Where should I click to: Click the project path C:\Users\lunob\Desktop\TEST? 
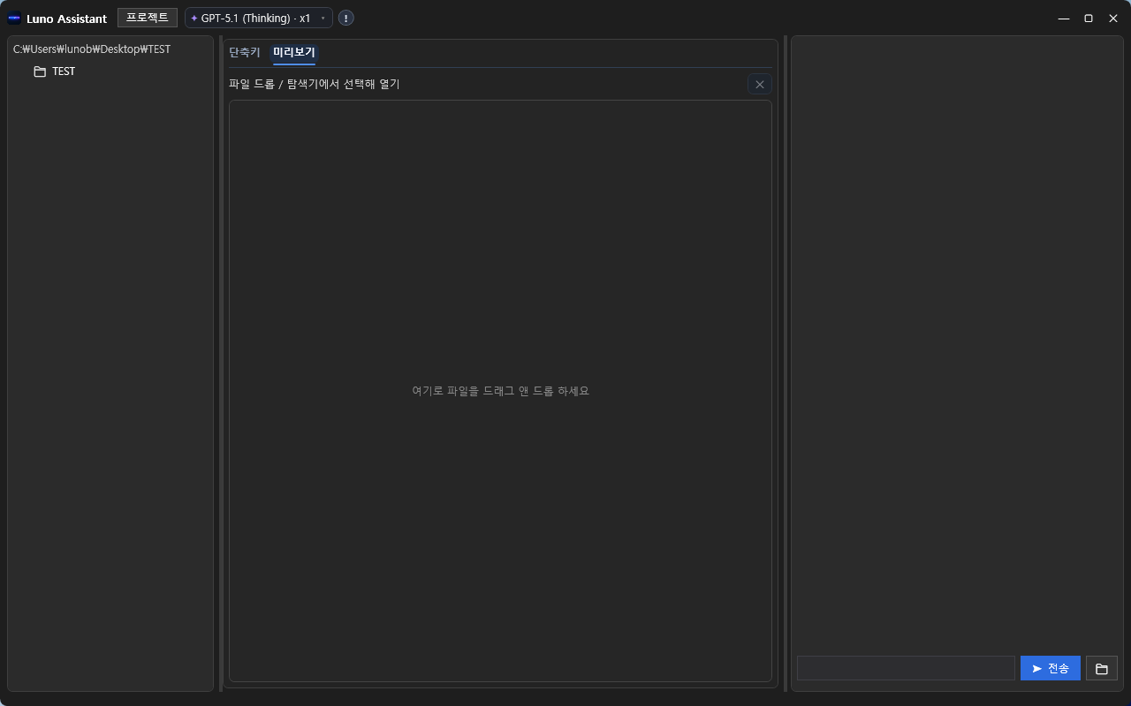coord(92,49)
